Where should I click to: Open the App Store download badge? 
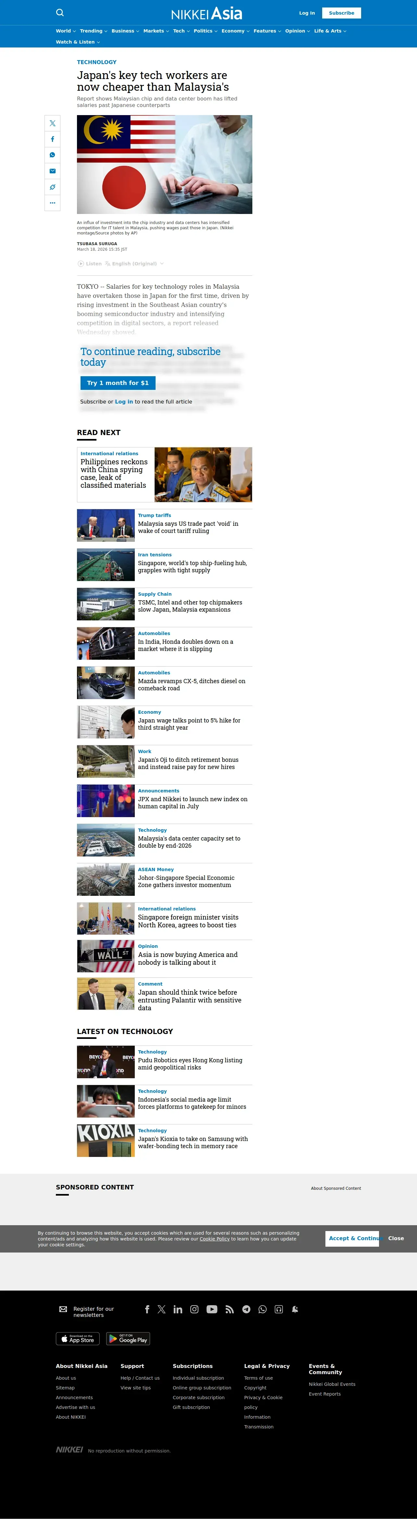[78, 1338]
